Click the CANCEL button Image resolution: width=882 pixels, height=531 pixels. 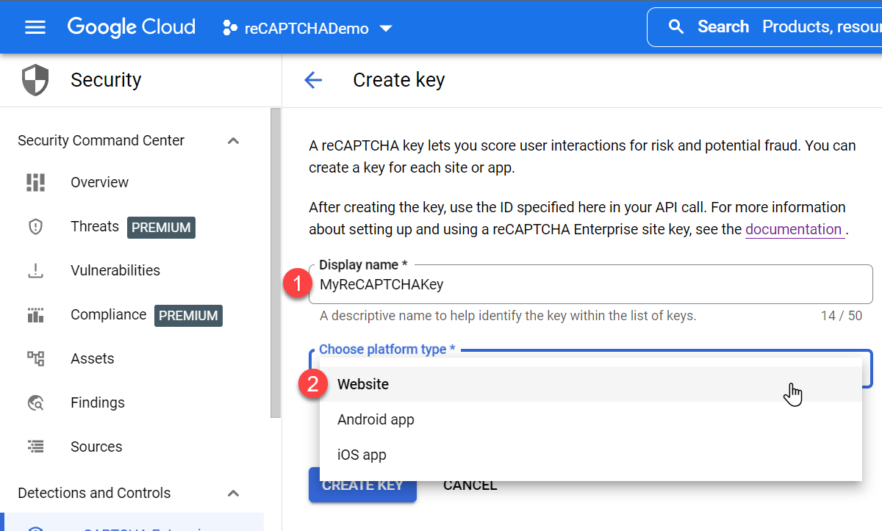click(x=470, y=485)
